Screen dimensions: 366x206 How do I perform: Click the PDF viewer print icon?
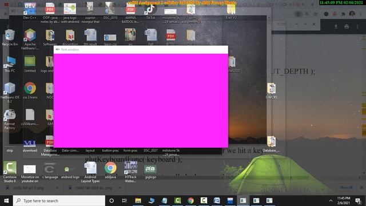347,26
